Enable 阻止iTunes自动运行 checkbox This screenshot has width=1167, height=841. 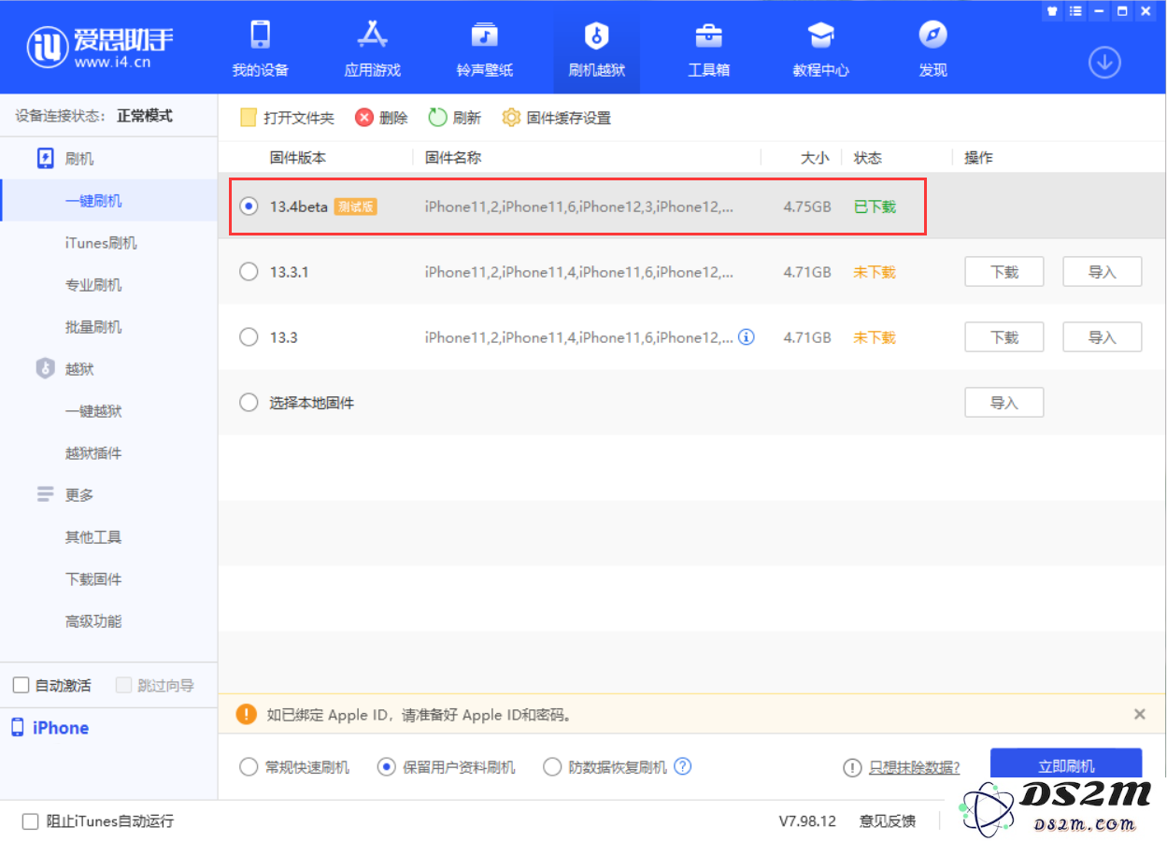point(30,821)
